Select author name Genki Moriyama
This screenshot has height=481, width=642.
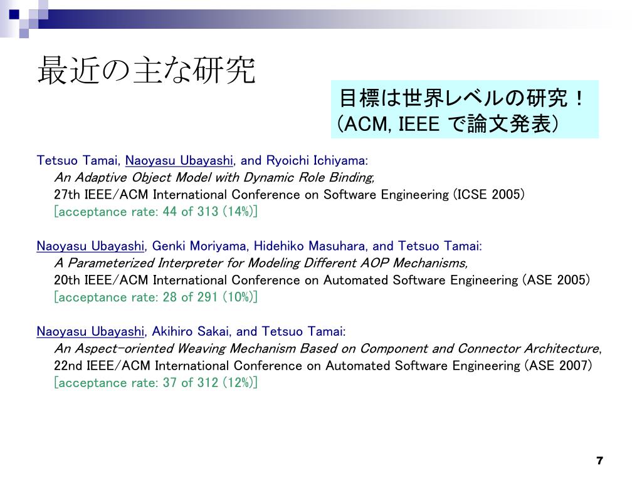pyautogui.click(x=199, y=246)
